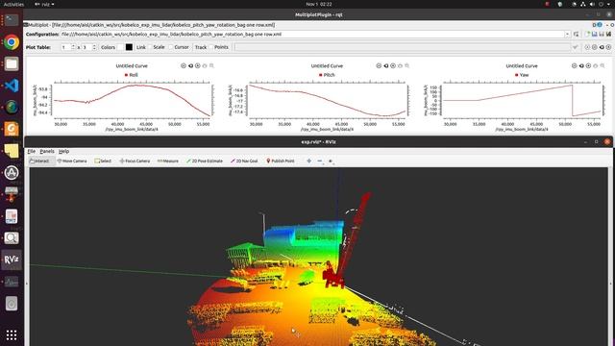Open the Activities overview
Image resolution: width=615 pixels, height=346 pixels.
tap(13, 4)
